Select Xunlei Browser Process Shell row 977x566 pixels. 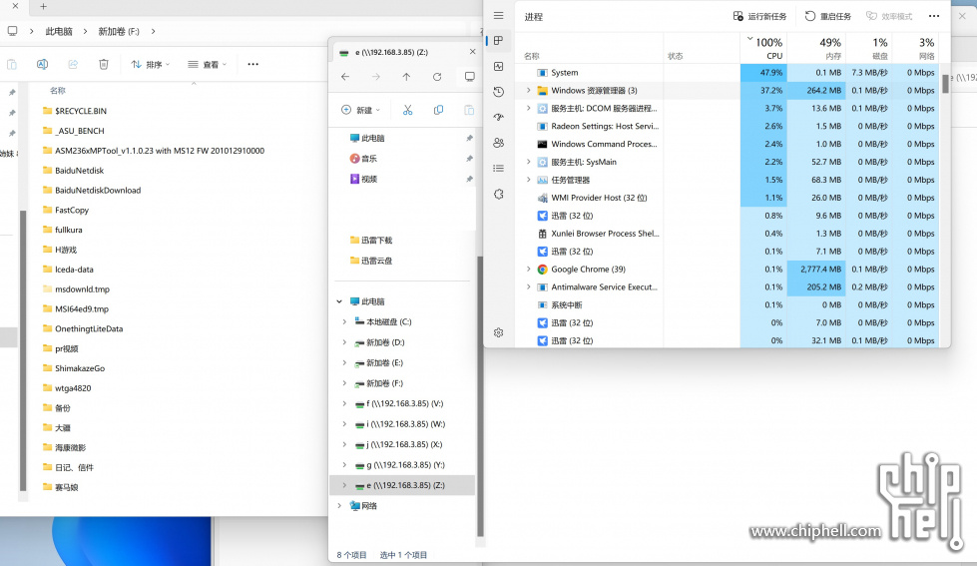click(x=729, y=234)
